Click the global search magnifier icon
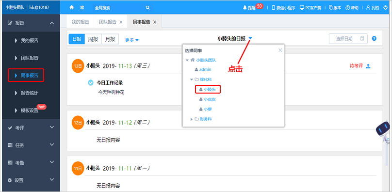Viewport: 392px width, 192px height. (x=148, y=8)
